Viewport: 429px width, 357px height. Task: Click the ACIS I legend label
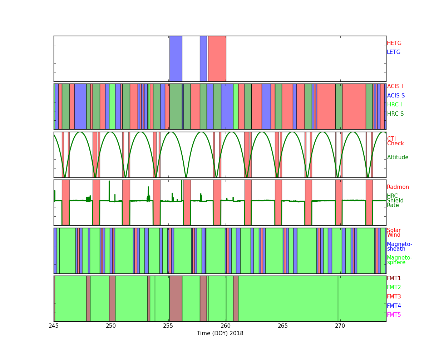coord(395,86)
